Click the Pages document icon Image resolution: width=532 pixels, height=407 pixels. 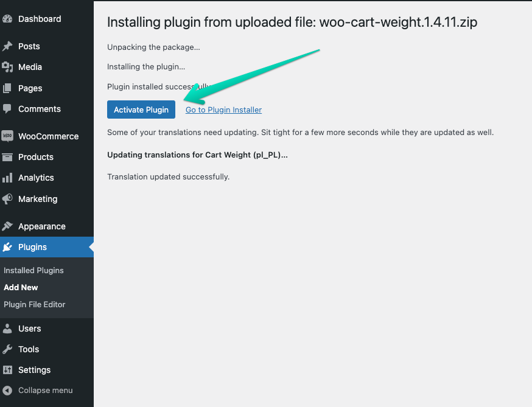tap(7, 88)
